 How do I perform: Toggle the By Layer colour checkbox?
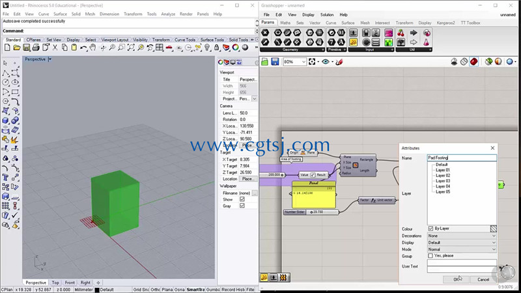[x=430, y=229]
